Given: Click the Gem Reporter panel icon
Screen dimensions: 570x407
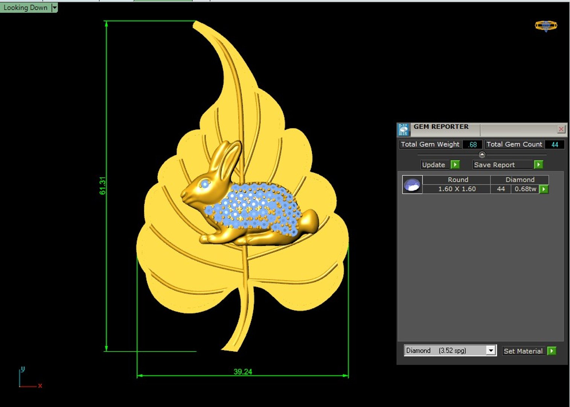Looking at the screenshot, I should click(403, 129).
